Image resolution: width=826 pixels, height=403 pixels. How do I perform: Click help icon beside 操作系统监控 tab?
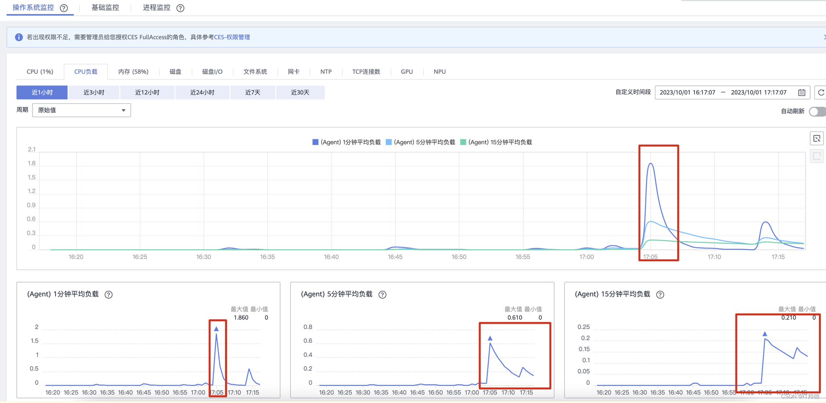[64, 8]
